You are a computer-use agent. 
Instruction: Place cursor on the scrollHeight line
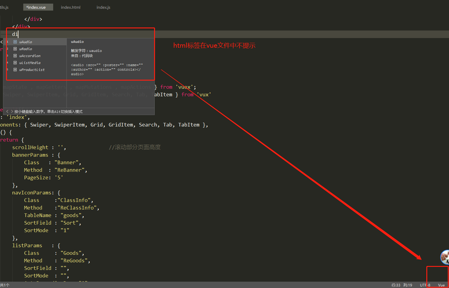click(30, 147)
